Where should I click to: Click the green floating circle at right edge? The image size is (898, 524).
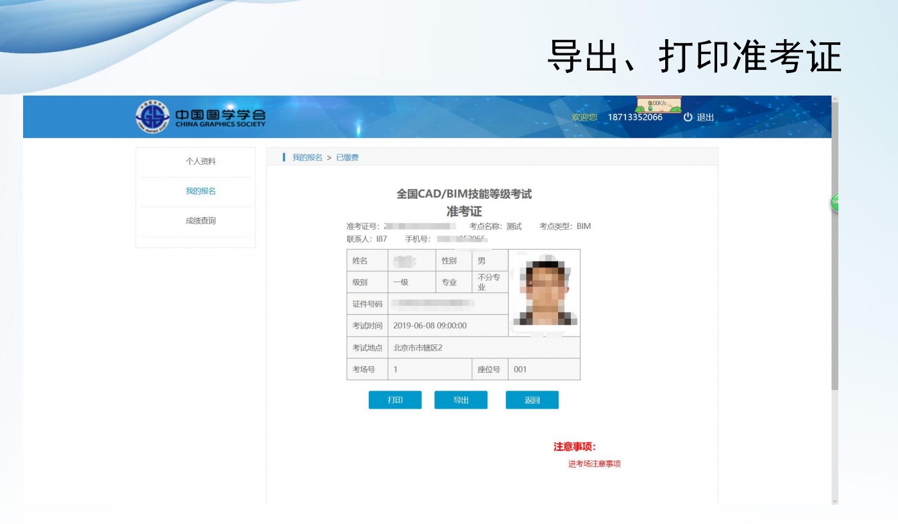834,203
